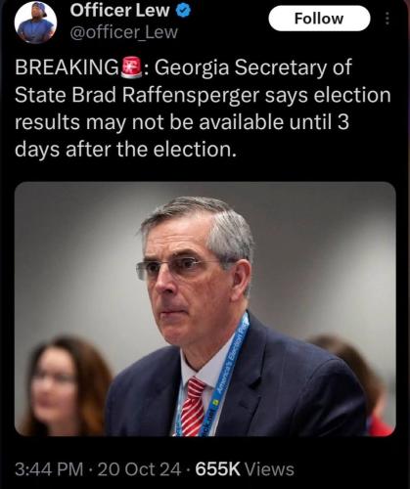This screenshot has width=410, height=489.
Task: Click the Views label
Action: pos(269,469)
